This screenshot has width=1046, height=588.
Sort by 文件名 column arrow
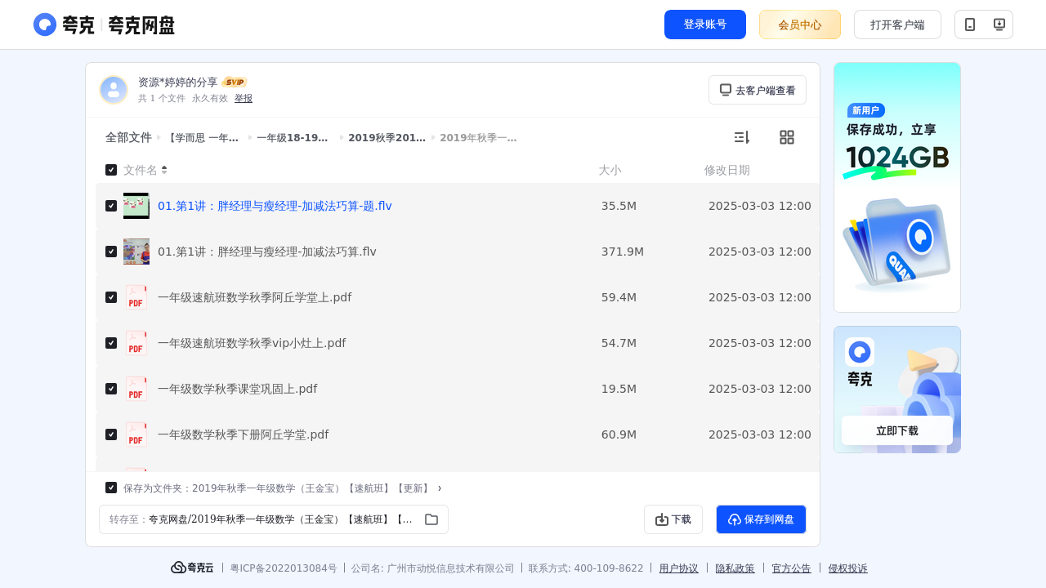click(x=164, y=170)
